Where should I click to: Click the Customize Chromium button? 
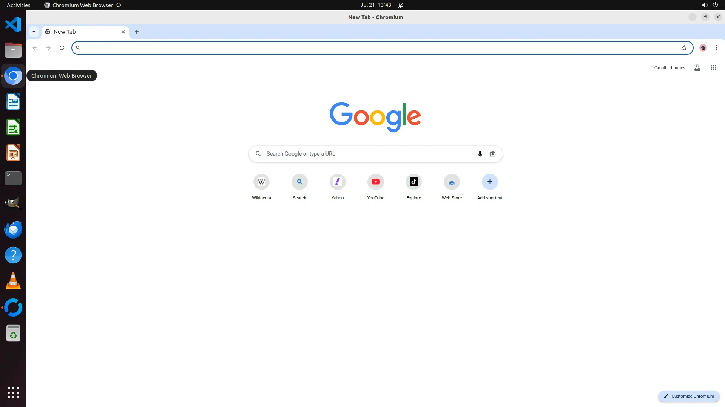point(689,396)
